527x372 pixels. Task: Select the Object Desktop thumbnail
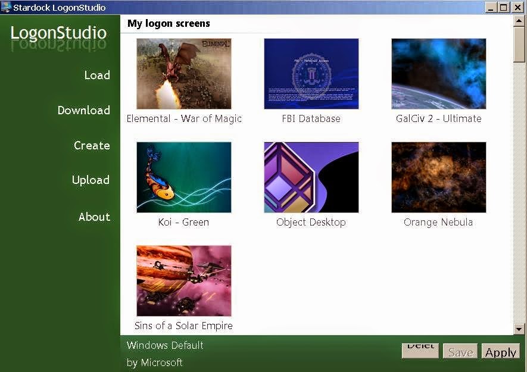click(311, 177)
